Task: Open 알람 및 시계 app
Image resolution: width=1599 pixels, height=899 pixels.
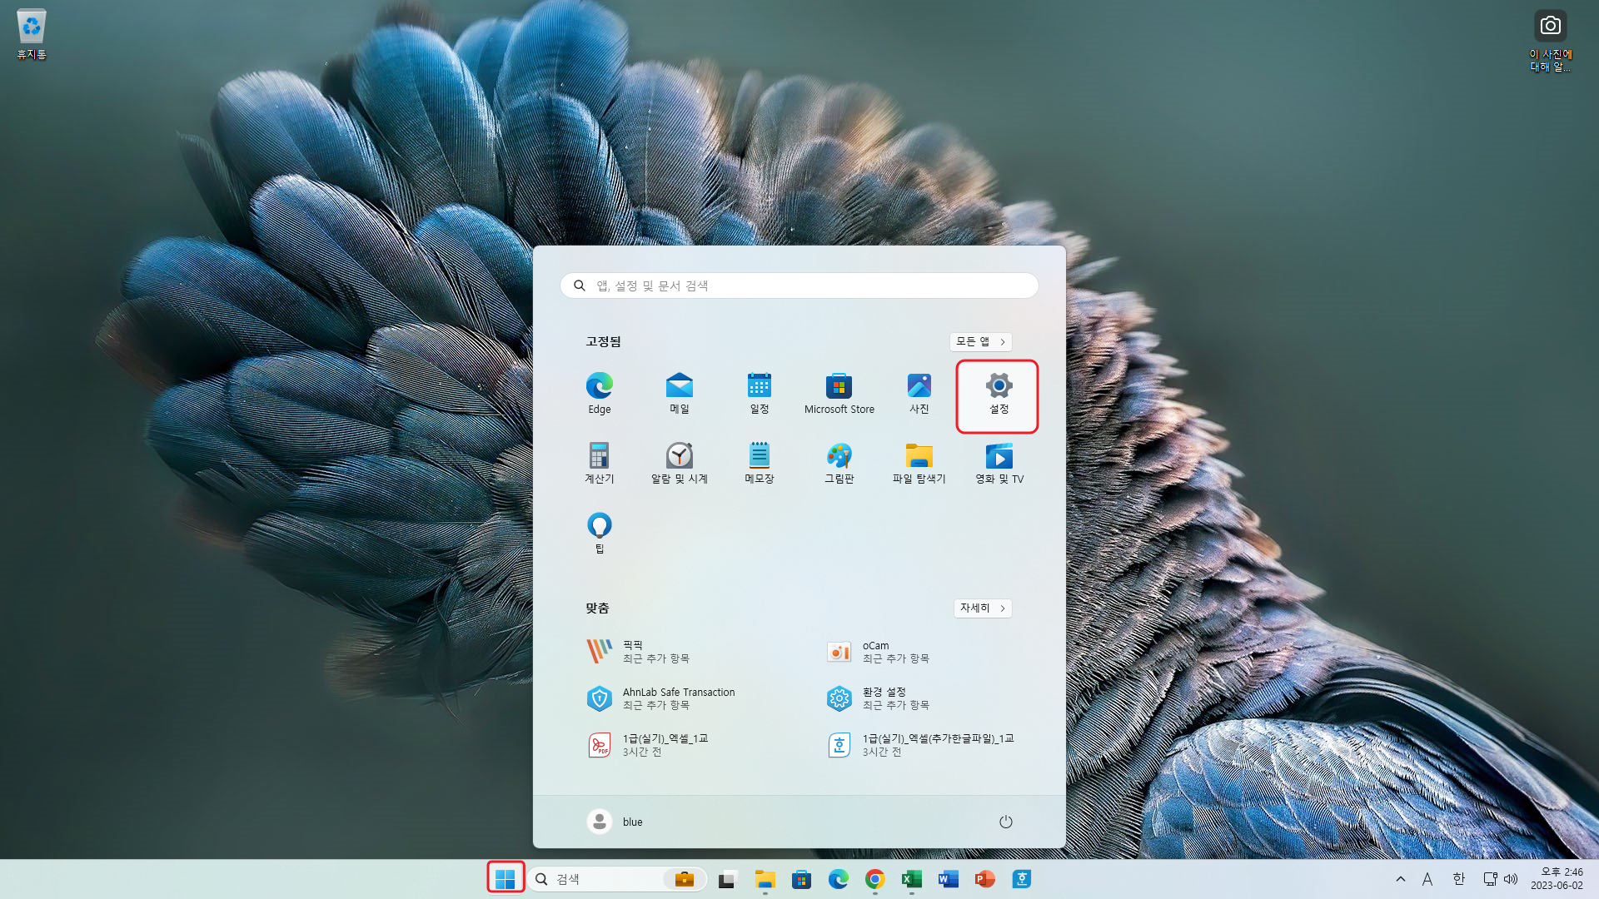Action: [679, 464]
